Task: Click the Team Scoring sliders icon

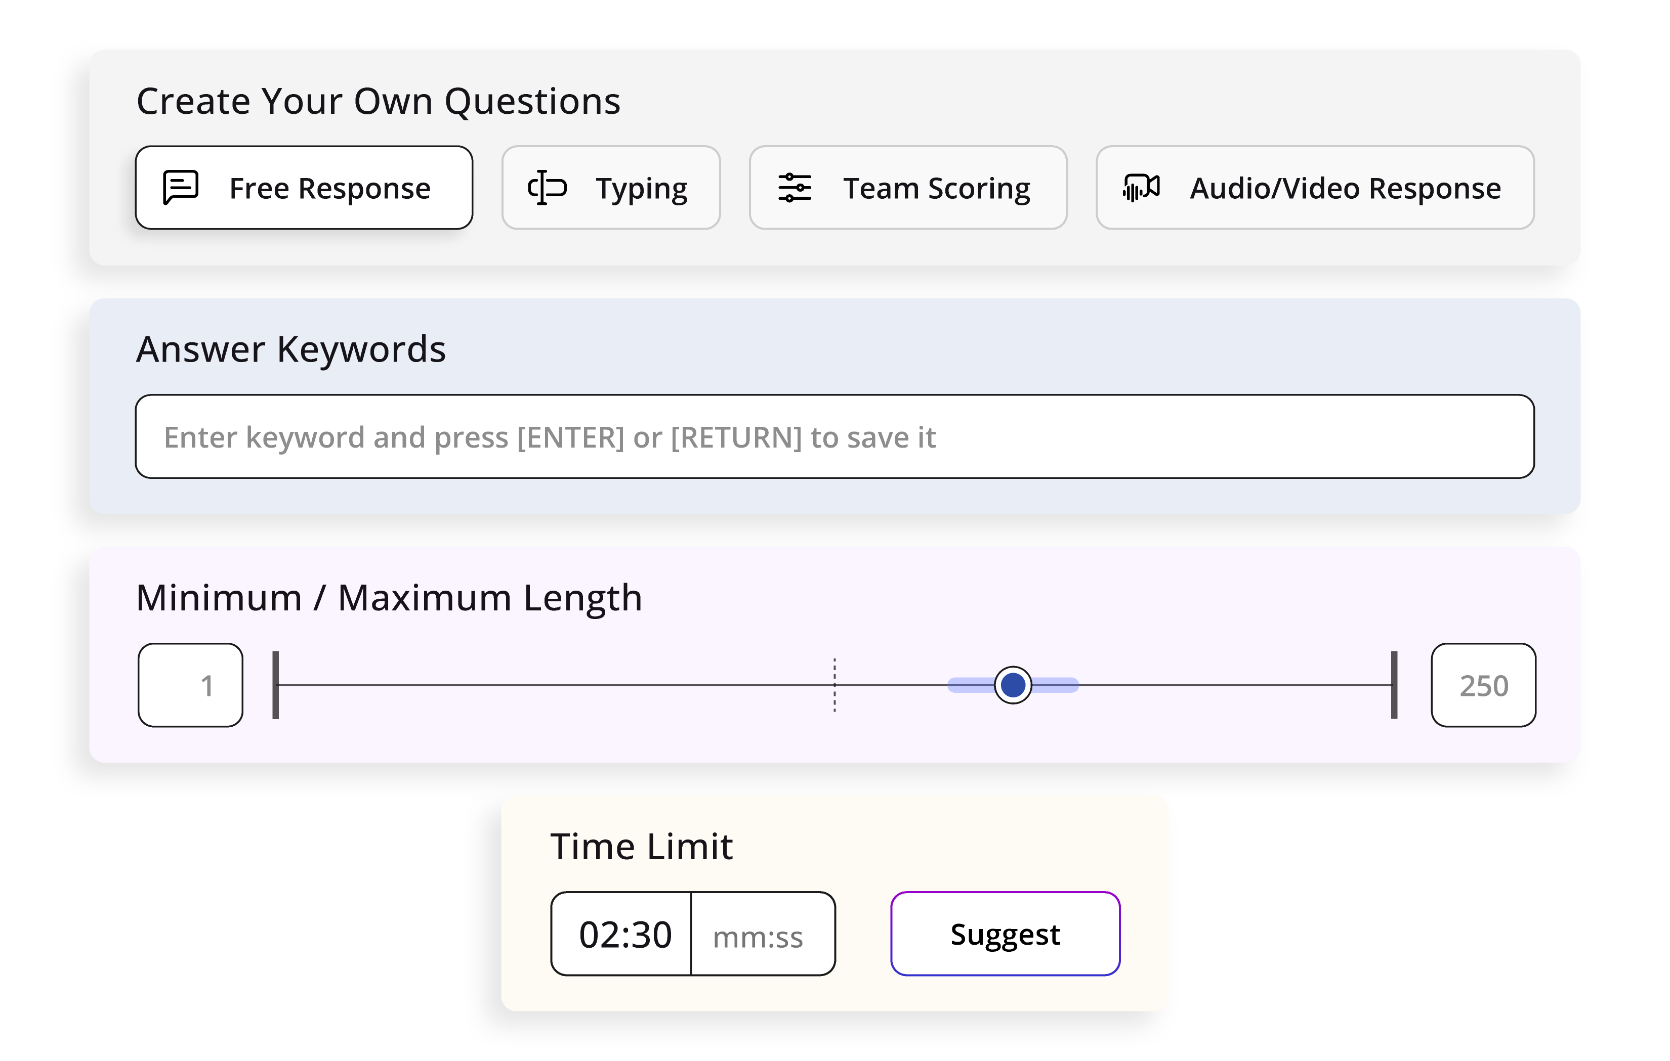Action: tap(794, 187)
